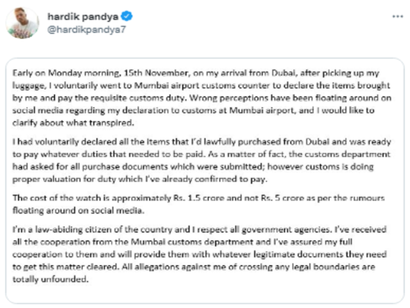Click the paragraph starting 'I had voluntarily declared'

point(201,160)
